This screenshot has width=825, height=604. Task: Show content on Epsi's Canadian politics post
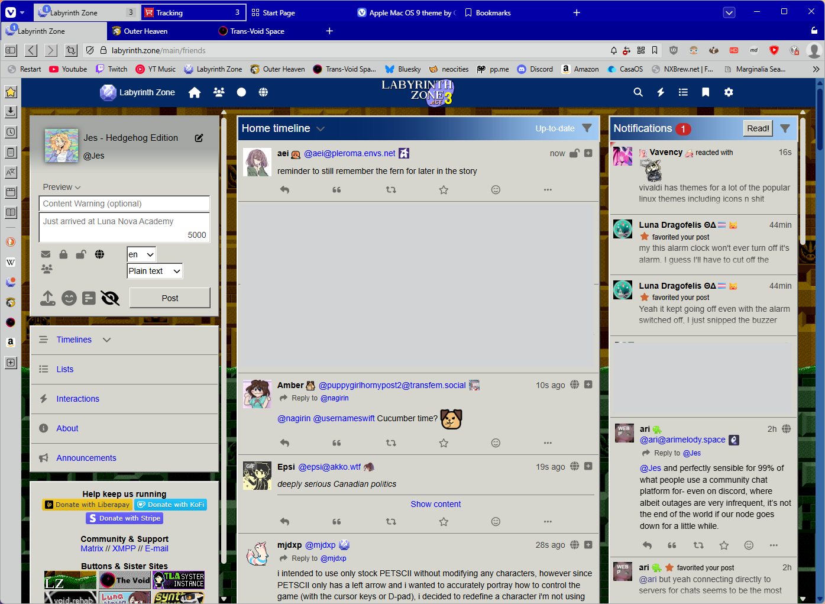point(436,503)
